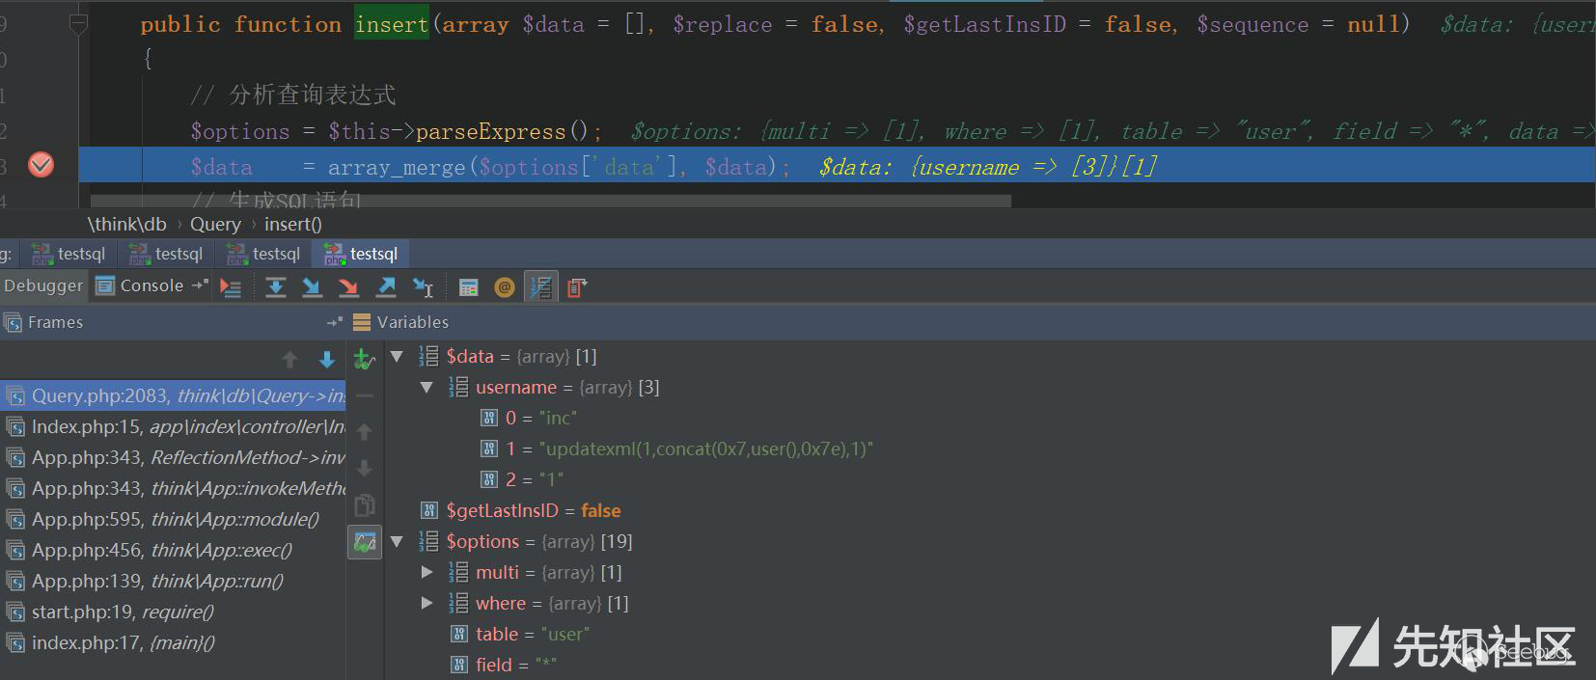Click the Step Over debugger icon
The height and width of the screenshot is (680, 1596).
click(276, 286)
